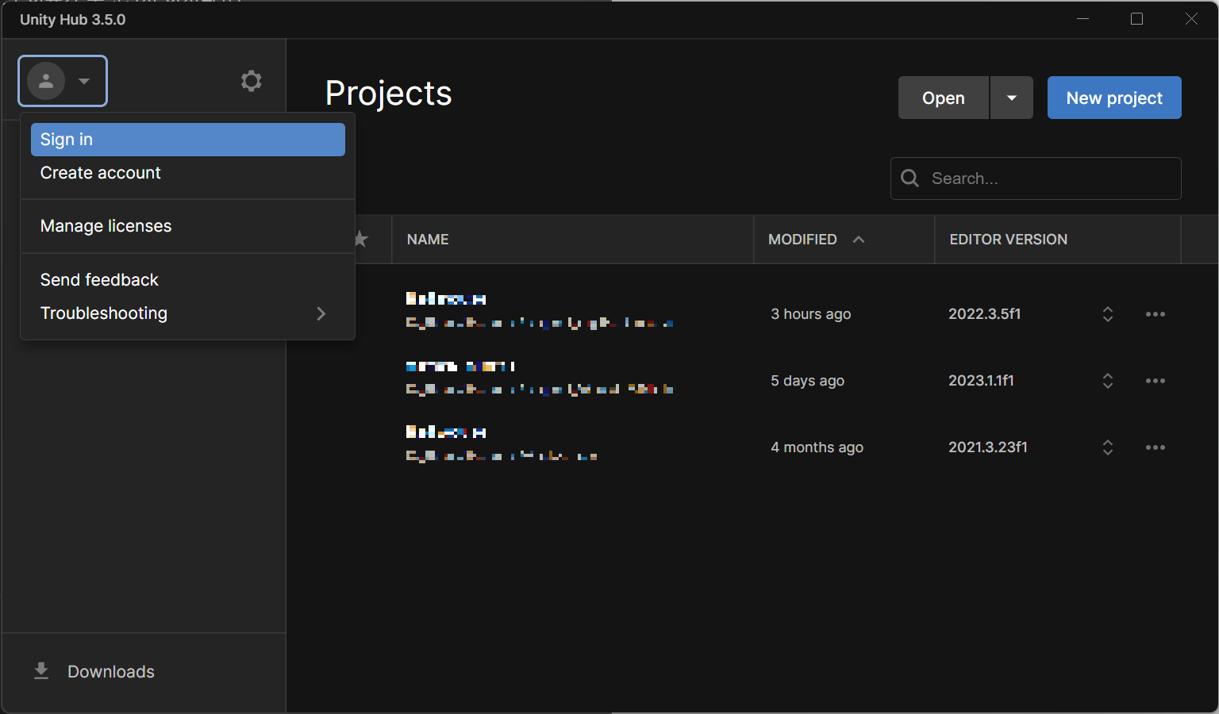
Task: Open more options for the 2021.3.23f1 project
Action: (1156, 447)
